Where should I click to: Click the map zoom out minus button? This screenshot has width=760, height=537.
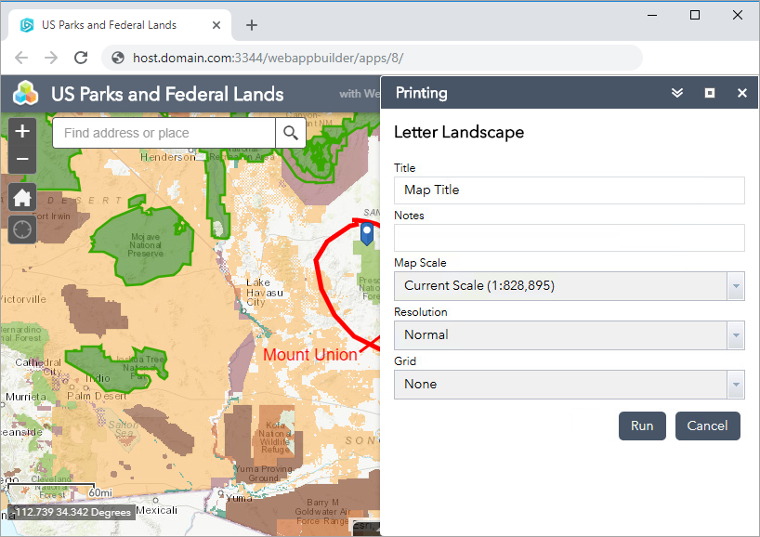[x=22, y=159]
